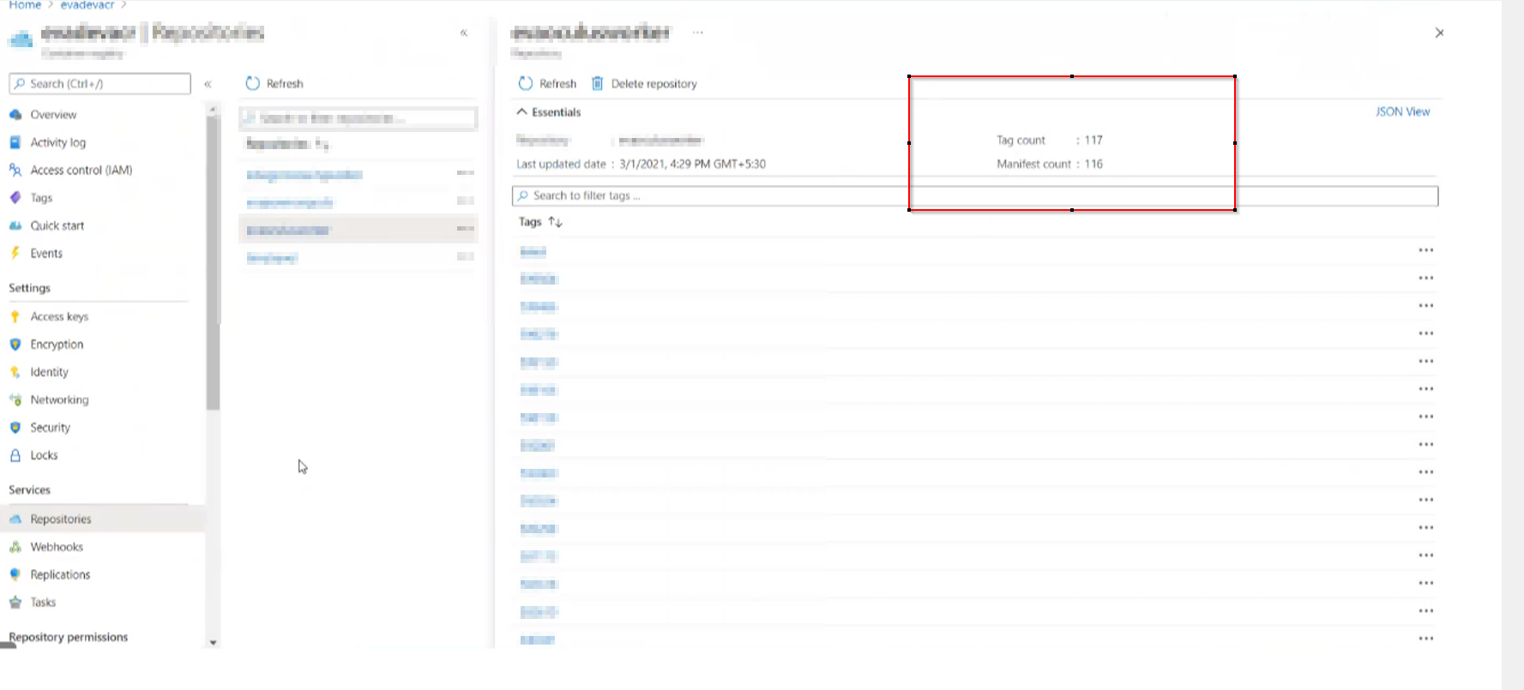1524x690 pixels.
Task: Close the repository details blade
Action: click(x=1439, y=33)
